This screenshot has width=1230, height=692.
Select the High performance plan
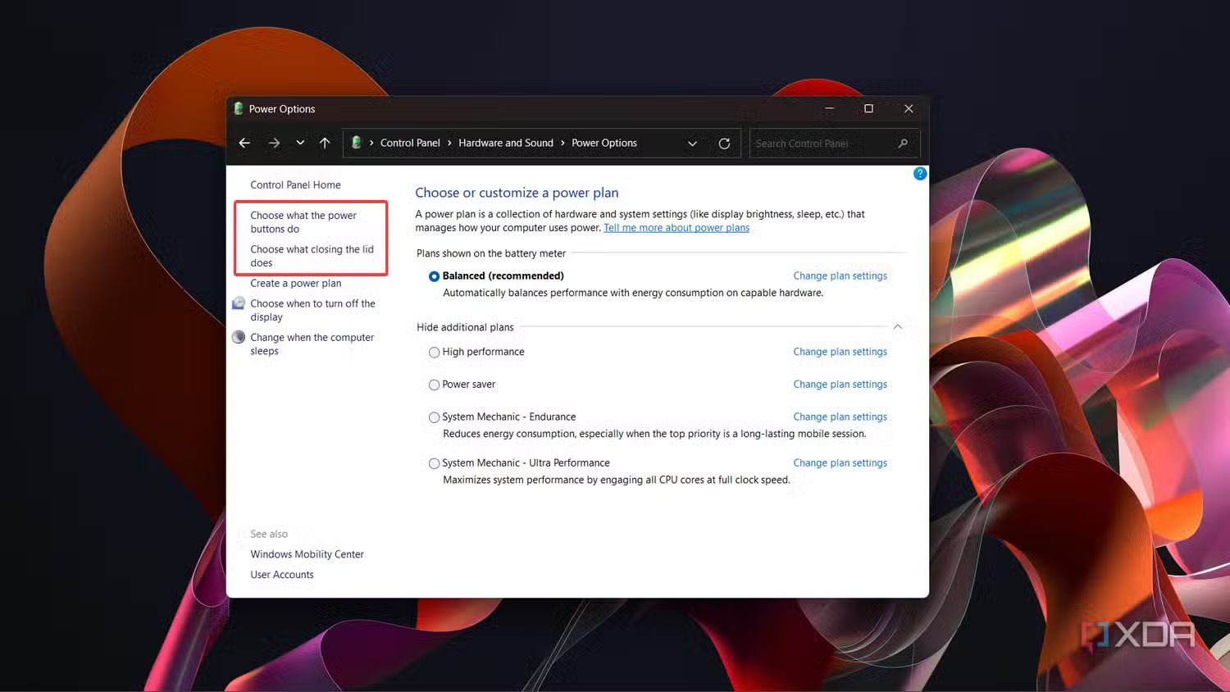pos(434,352)
